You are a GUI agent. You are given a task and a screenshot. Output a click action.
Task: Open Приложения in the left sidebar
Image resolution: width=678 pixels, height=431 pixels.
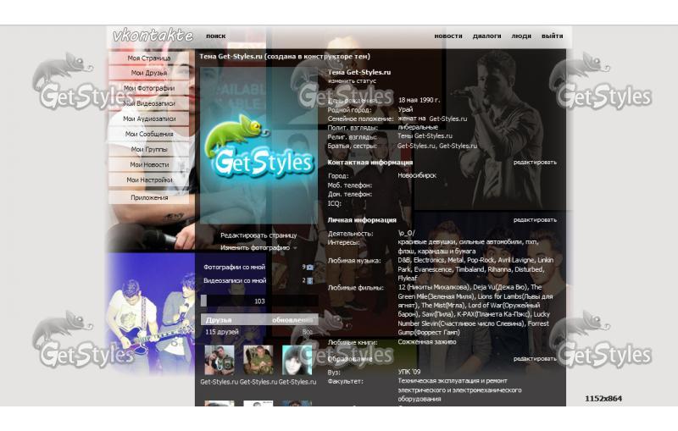pos(149,197)
